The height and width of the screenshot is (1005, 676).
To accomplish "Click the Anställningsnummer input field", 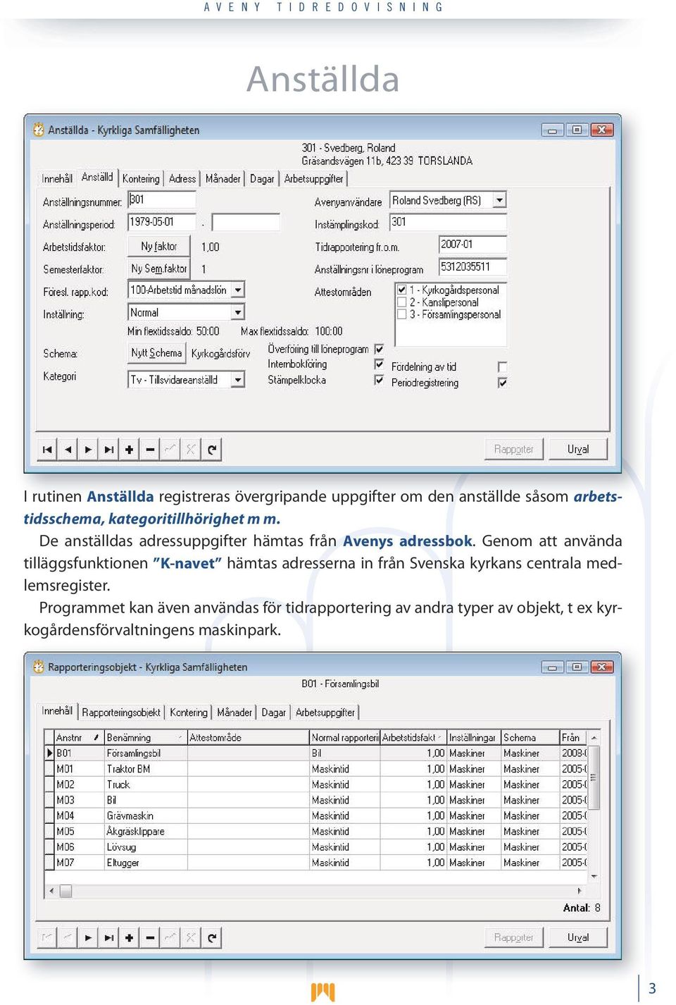I will [x=162, y=200].
